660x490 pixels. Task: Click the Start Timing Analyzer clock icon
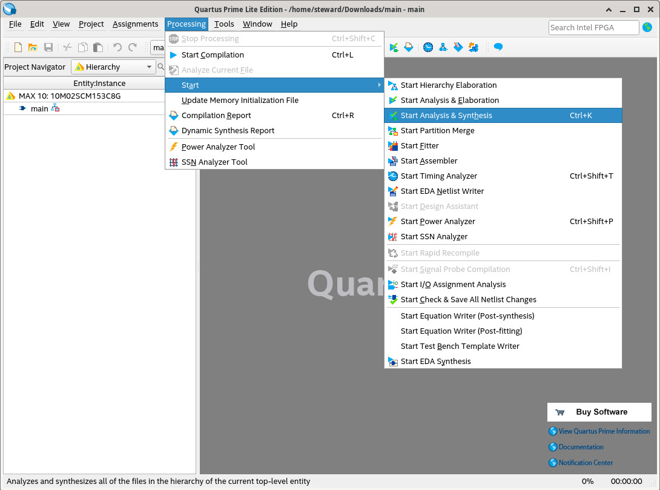pos(393,176)
